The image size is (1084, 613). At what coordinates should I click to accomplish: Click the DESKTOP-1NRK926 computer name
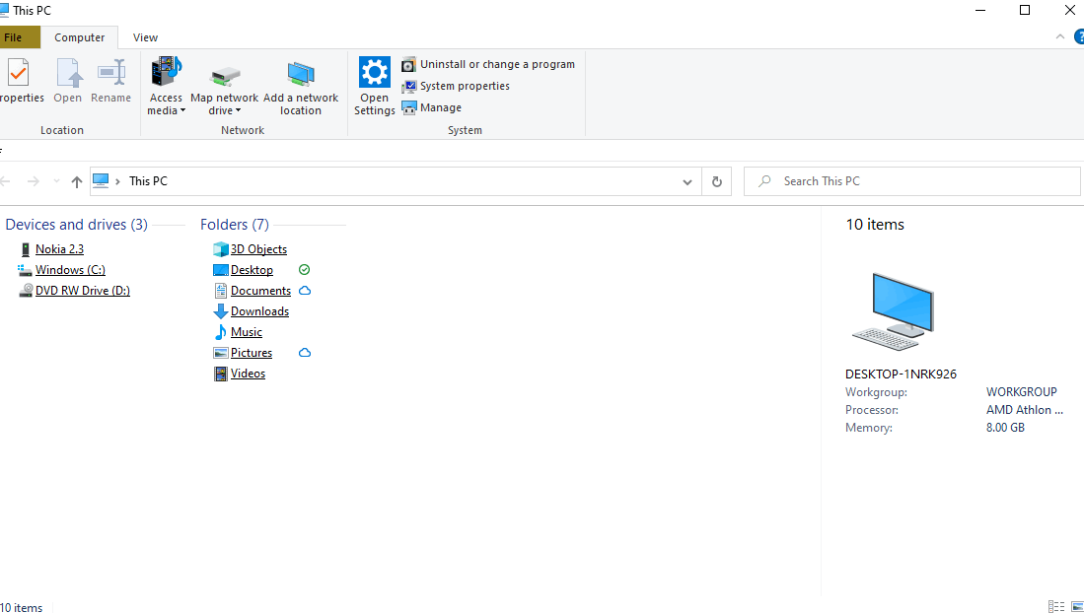point(901,374)
